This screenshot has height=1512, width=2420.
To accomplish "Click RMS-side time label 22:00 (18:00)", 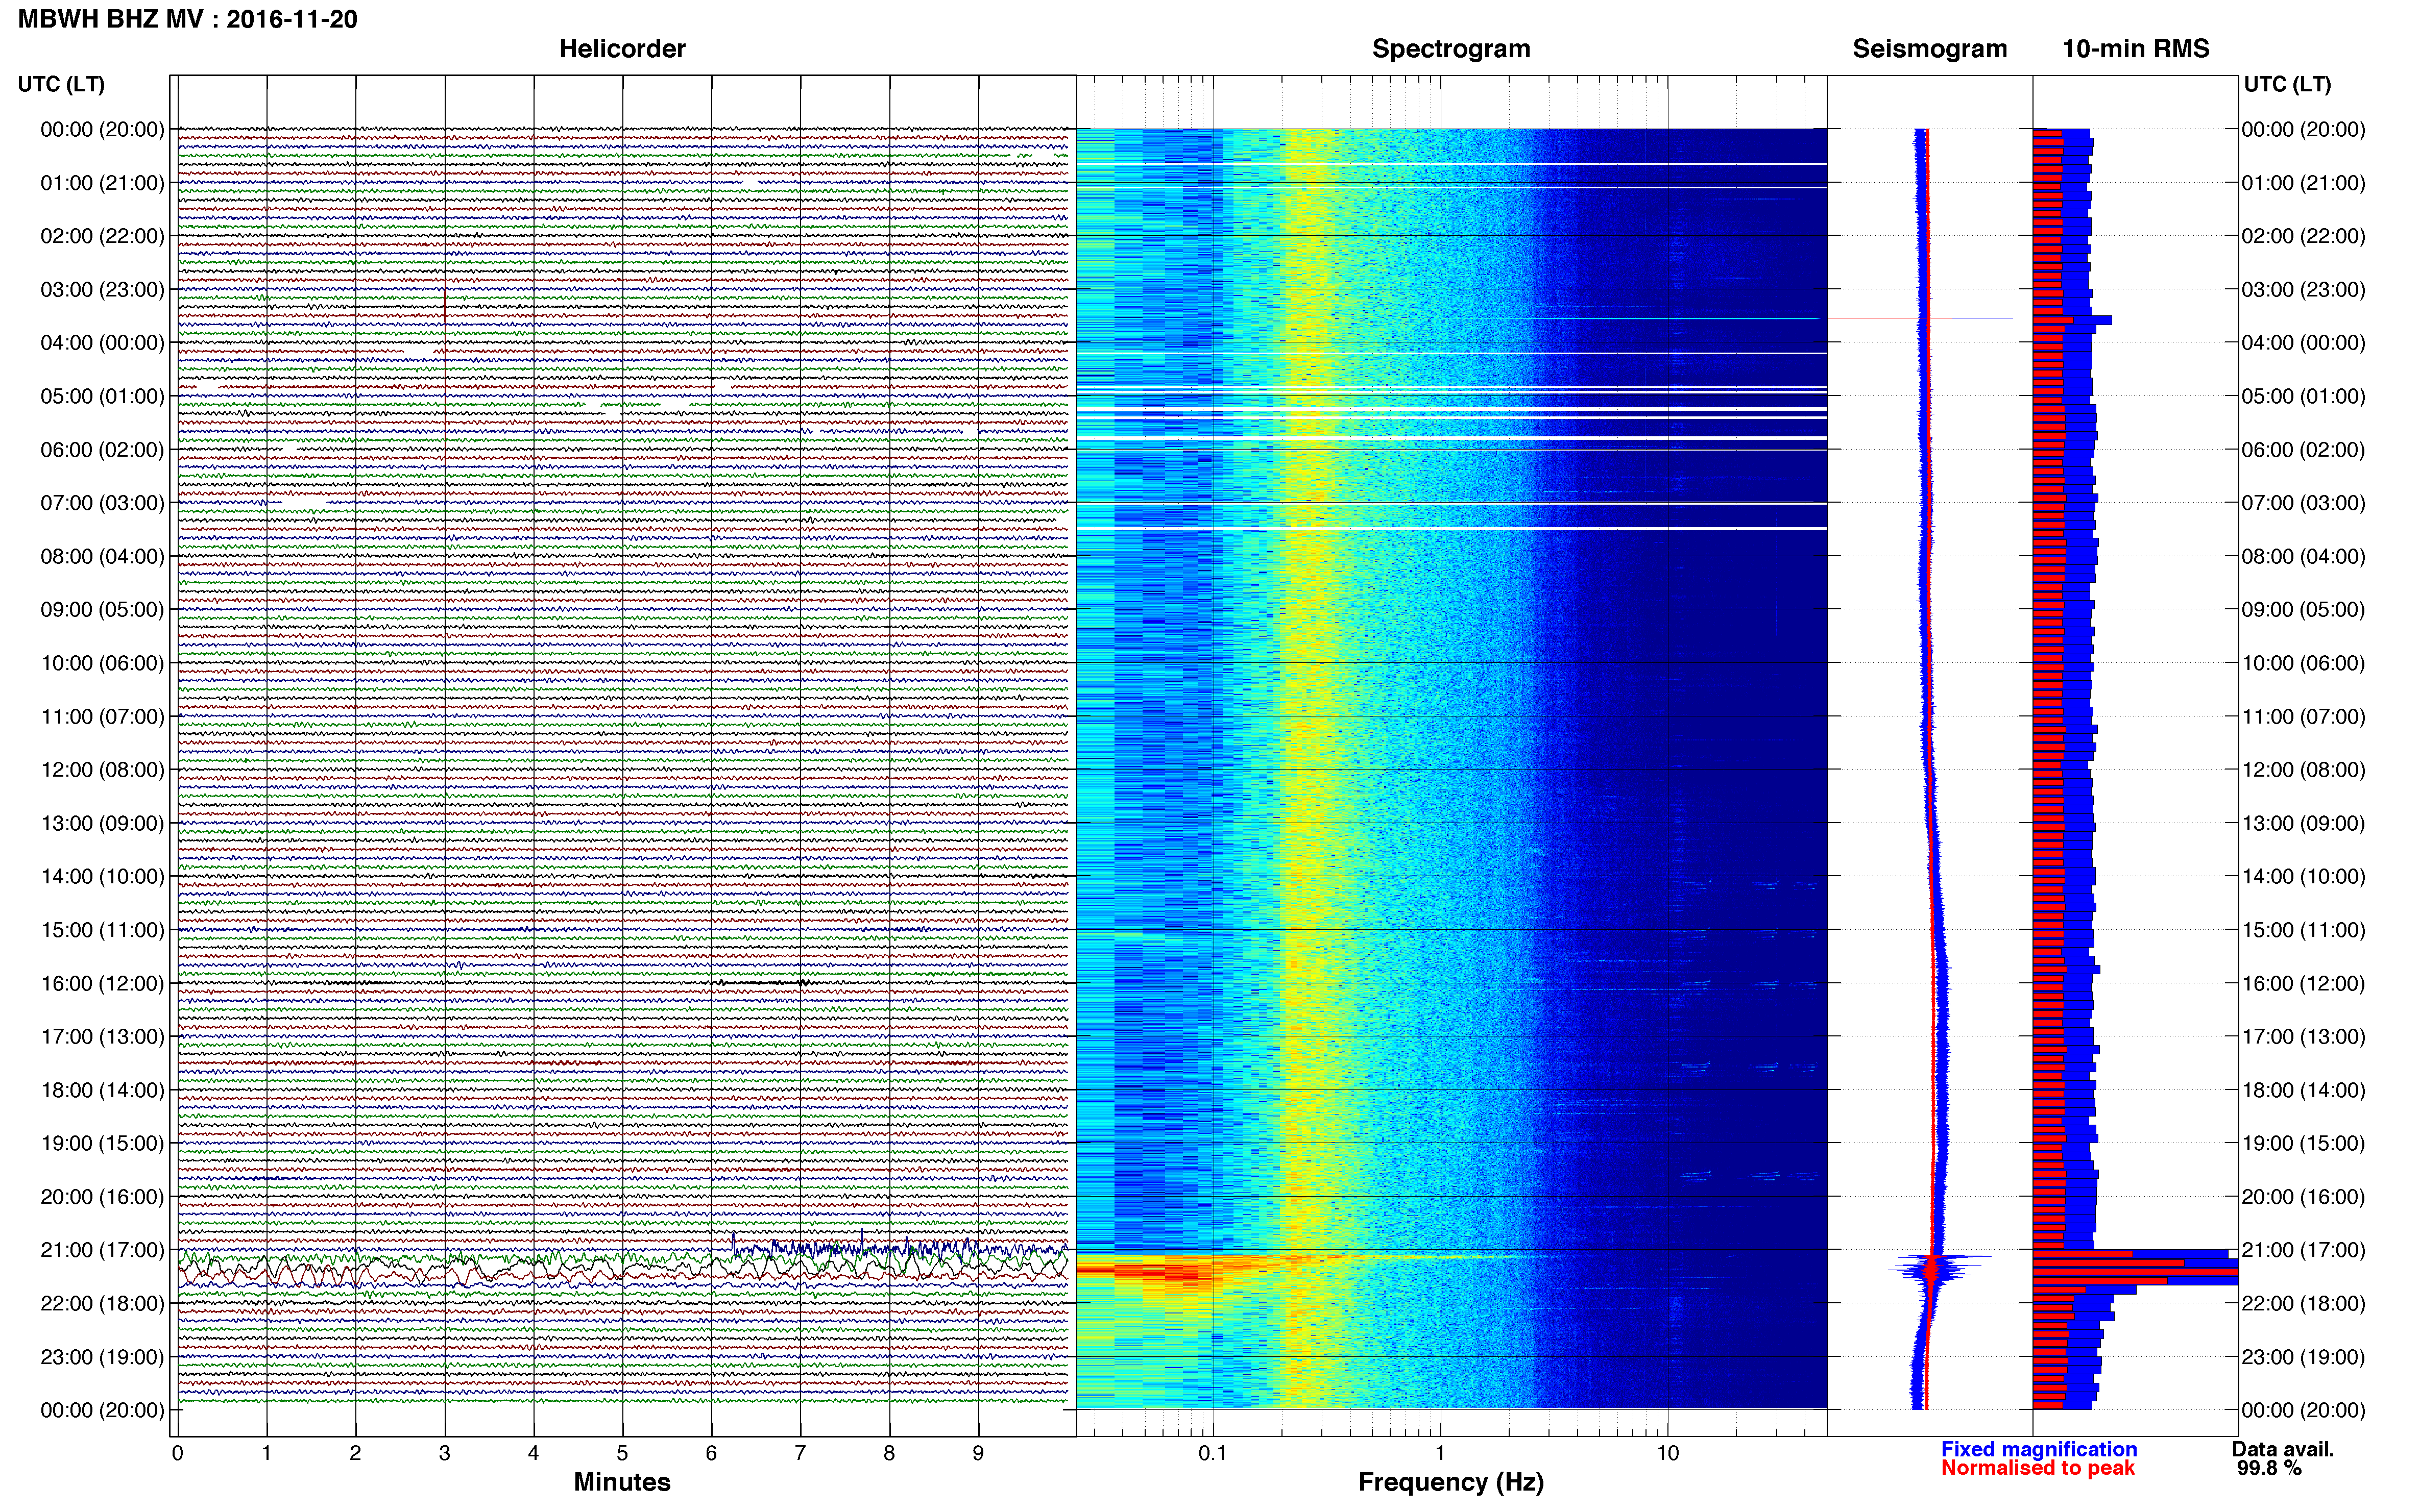I will (2303, 1303).
